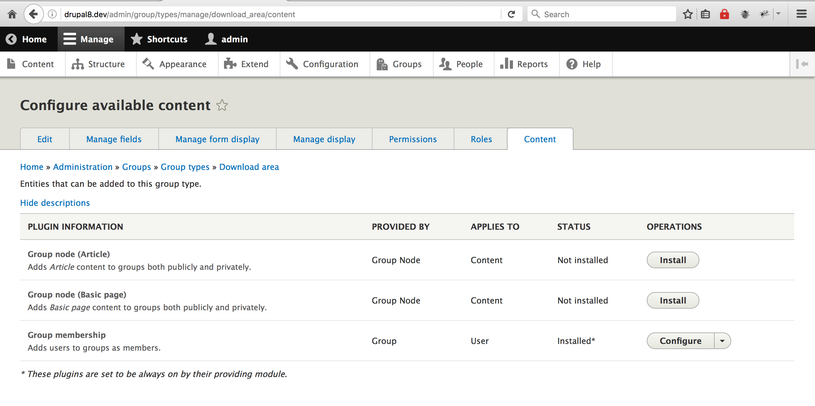Select the active Content tab

(x=540, y=139)
